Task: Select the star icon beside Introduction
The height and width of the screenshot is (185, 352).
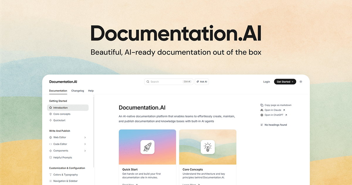Action: [x=51, y=108]
